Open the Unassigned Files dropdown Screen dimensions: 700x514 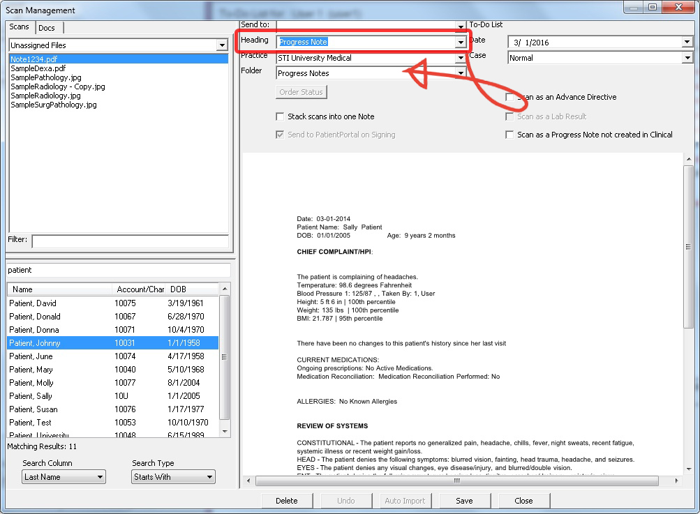(x=222, y=45)
